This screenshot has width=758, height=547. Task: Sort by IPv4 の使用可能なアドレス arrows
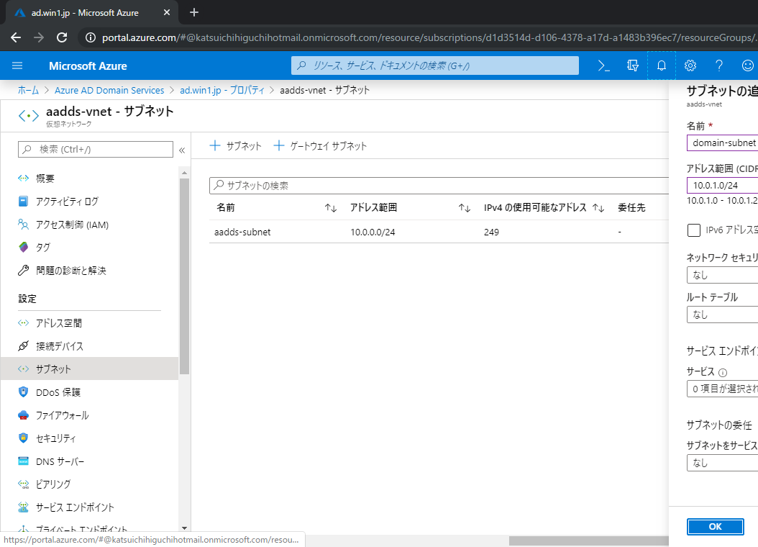(598, 208)
